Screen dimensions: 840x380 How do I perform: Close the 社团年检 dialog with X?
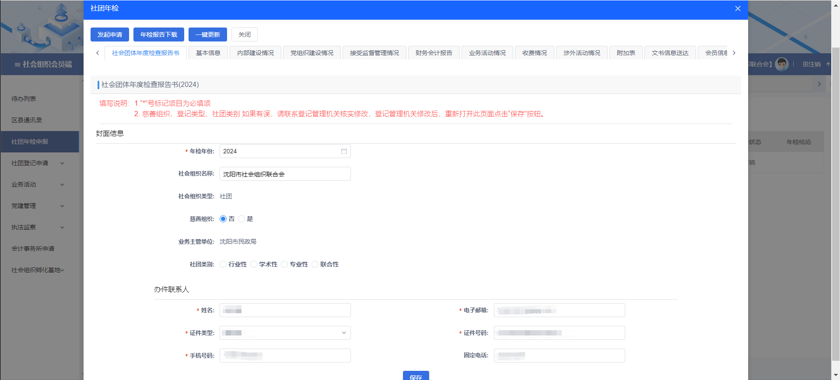[x=738, y=9]
